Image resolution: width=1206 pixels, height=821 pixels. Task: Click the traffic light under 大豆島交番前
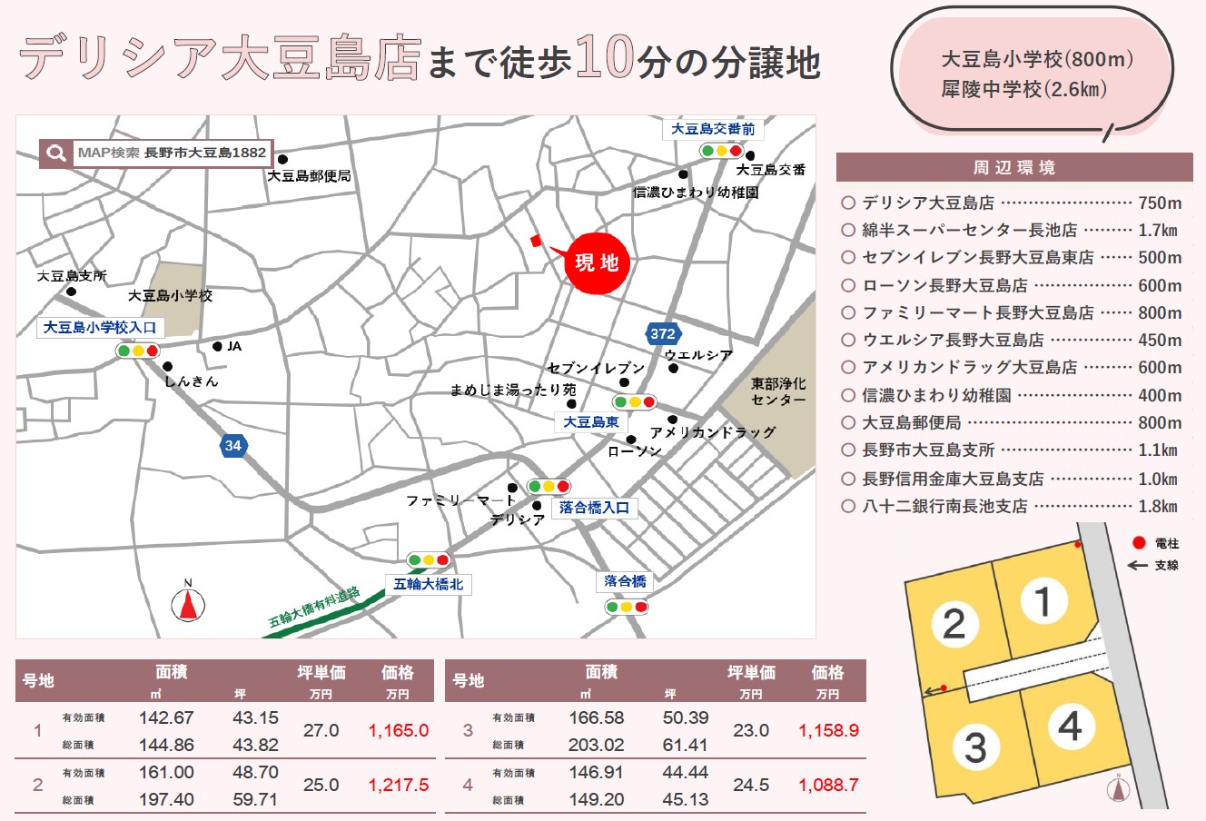coord(721,151)
